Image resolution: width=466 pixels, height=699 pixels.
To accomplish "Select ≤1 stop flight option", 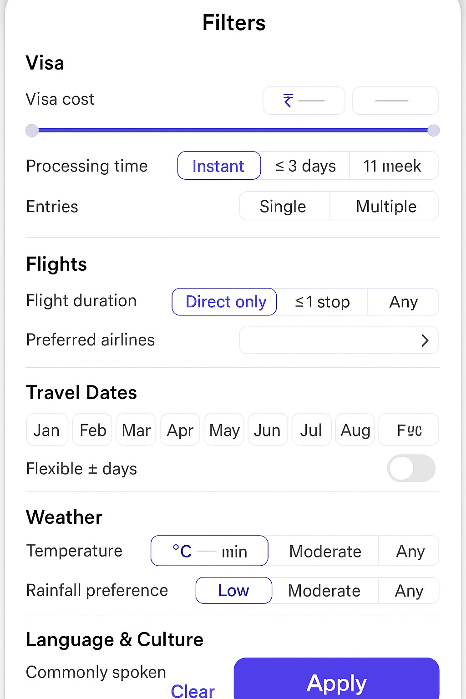I will click(x=322, y=302).
